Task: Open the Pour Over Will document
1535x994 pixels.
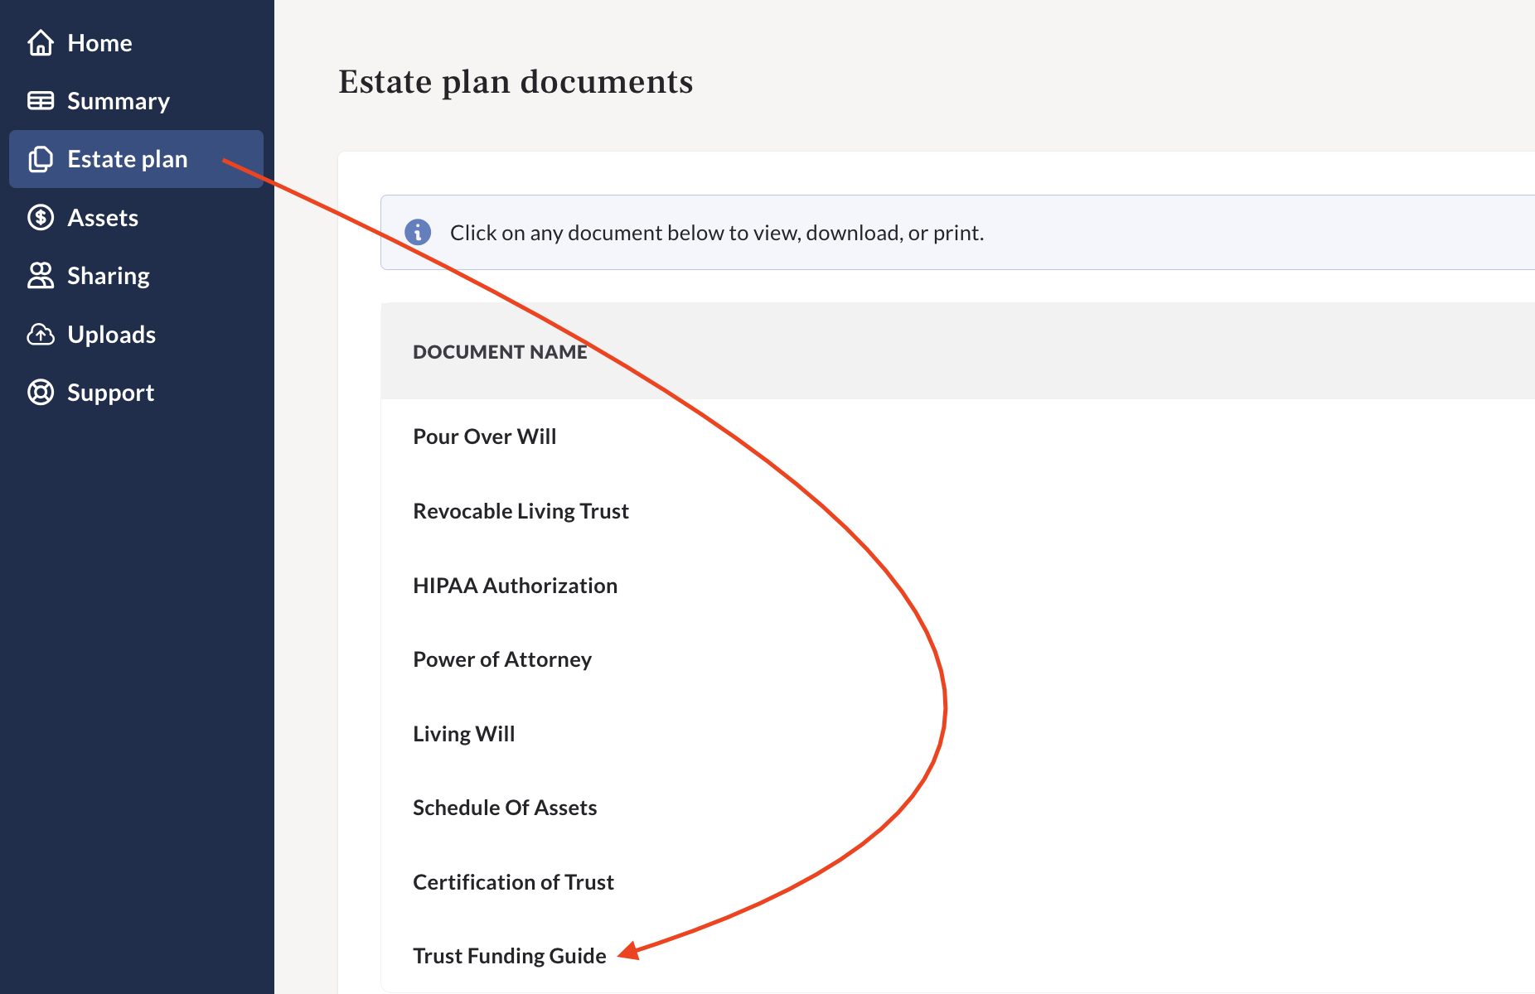Action: tap(484, 436)
